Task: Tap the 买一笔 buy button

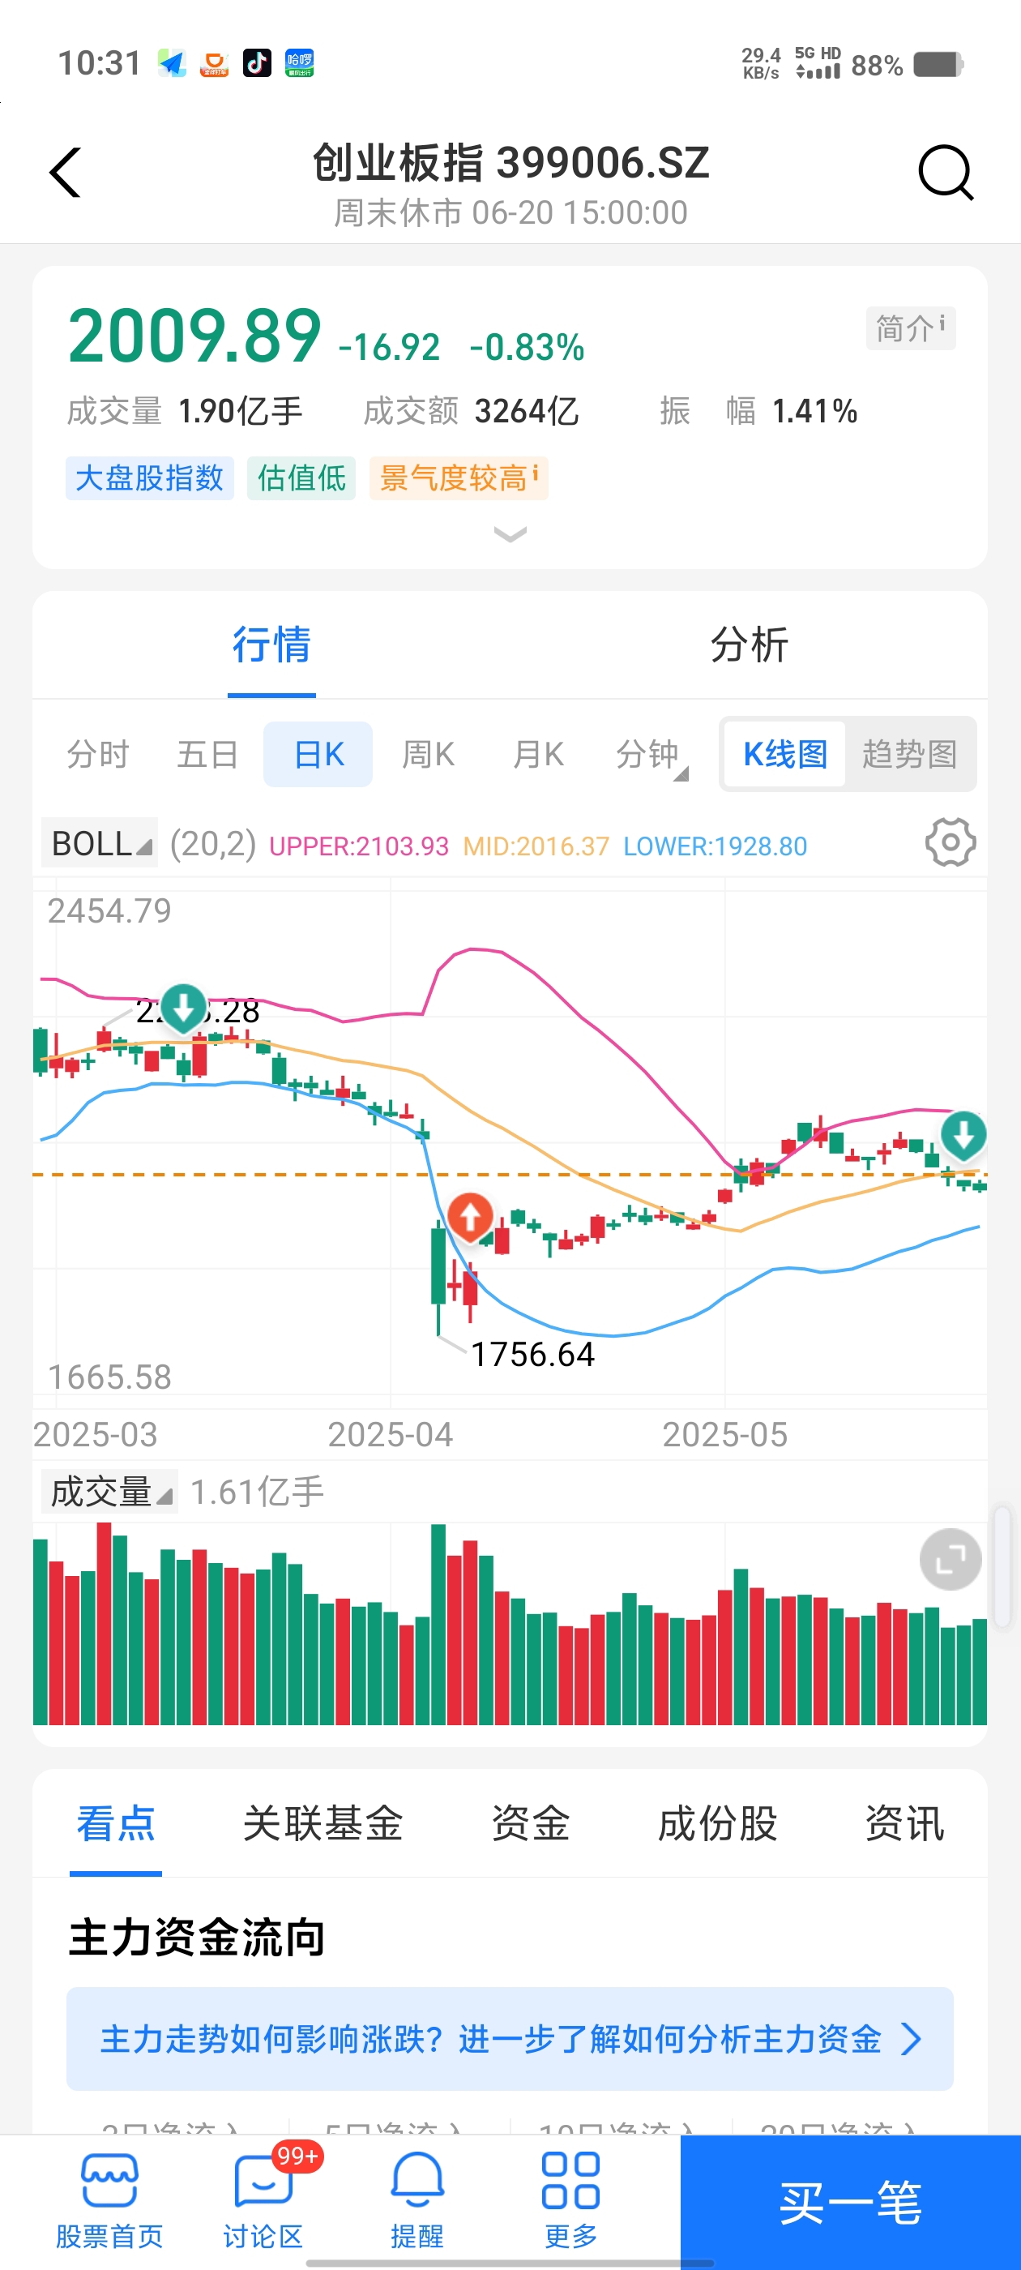Action: coord(850,2202)
